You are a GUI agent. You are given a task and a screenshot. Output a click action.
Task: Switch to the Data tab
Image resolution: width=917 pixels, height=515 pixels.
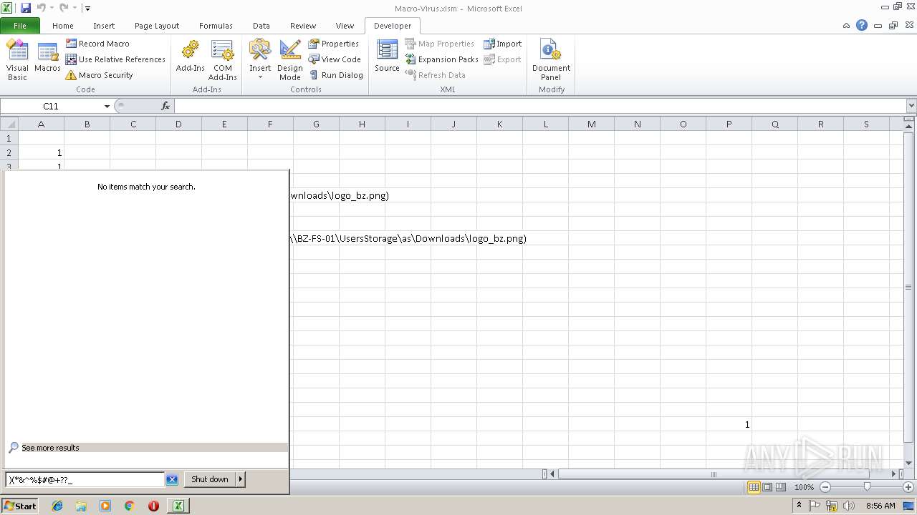coord(261,26)
